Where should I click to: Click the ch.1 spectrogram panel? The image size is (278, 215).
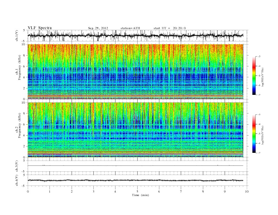(x=135, y=72)
